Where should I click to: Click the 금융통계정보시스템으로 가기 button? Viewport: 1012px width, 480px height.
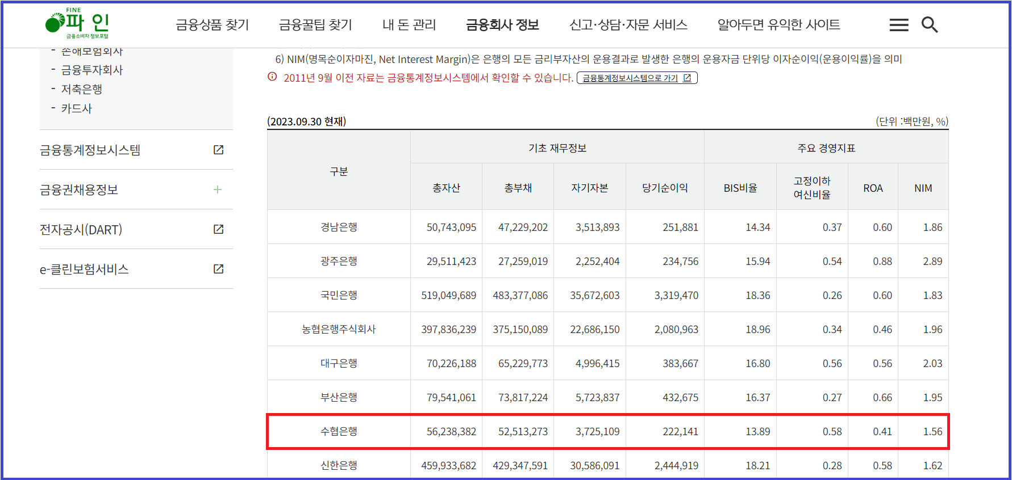click(x=637, y=78)
